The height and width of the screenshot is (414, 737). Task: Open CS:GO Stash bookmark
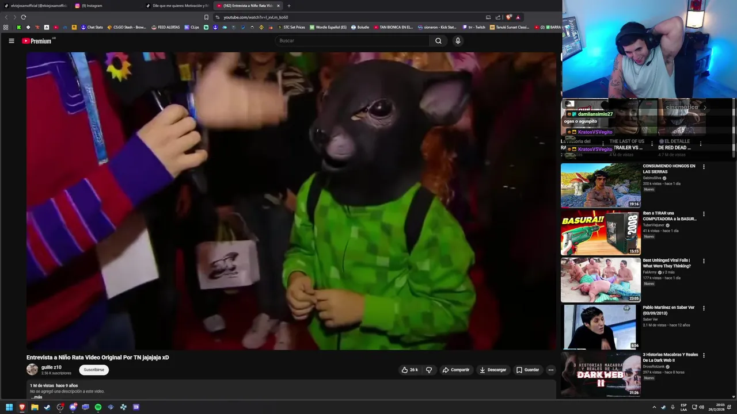pos(127,27)
